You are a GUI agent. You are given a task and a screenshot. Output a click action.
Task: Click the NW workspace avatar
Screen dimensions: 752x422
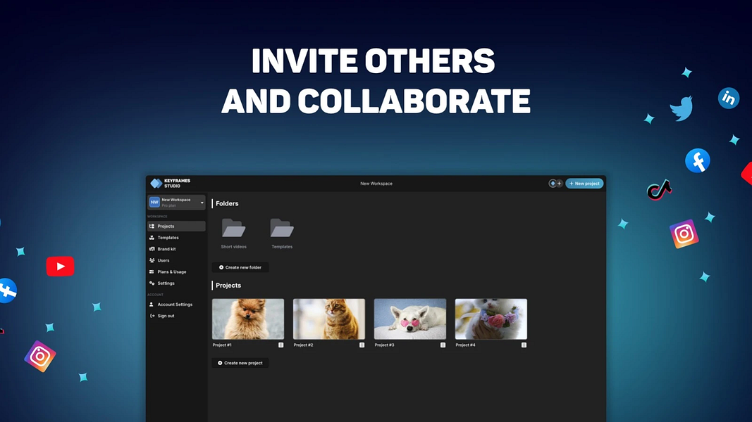[154, 203]
